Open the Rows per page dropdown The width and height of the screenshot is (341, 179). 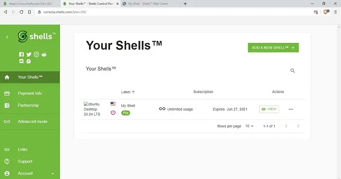pyautogui.click(x=249, y=126)
